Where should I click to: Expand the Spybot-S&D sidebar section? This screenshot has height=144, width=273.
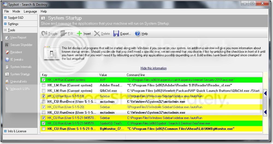[5, 17]
